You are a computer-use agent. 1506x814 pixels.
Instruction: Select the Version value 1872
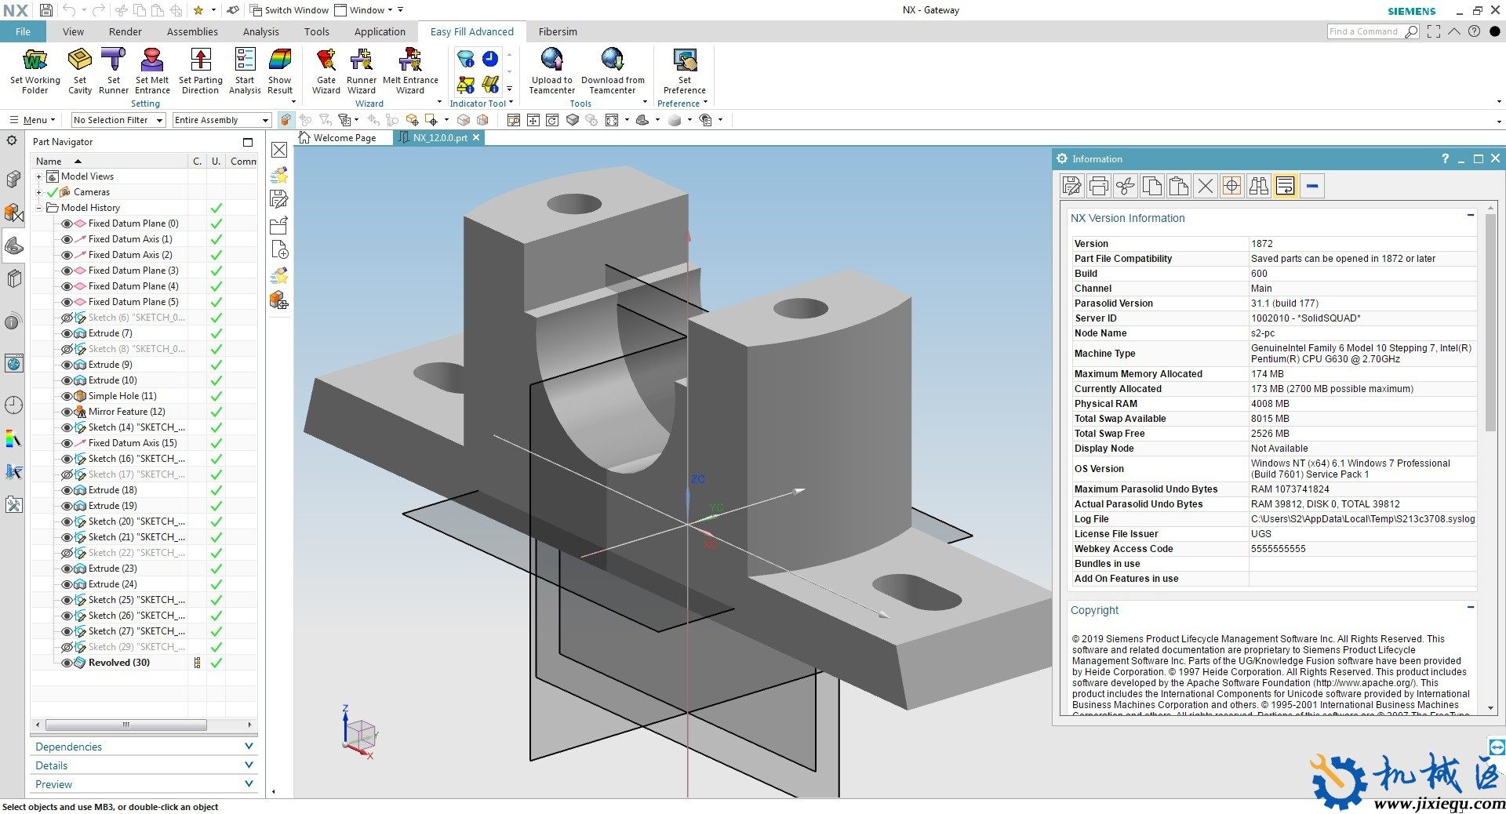coord(1262,244)
